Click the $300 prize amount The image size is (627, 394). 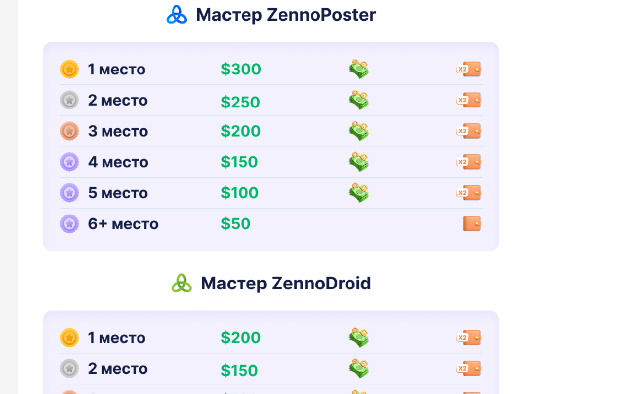[241, 69]
